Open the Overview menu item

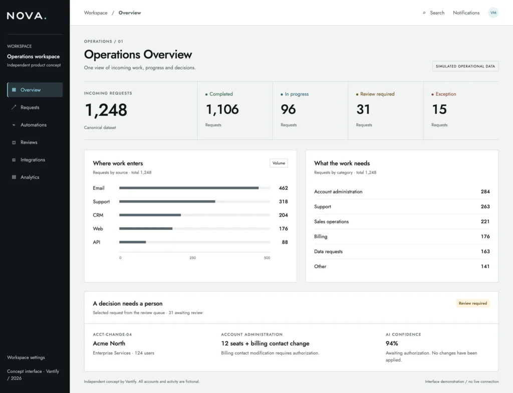[x=35, y=90]
